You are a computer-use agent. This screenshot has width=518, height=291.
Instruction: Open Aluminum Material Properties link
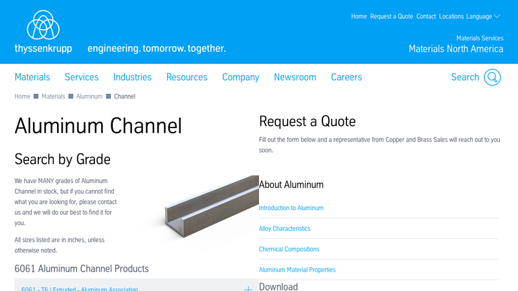pos(297,270)
